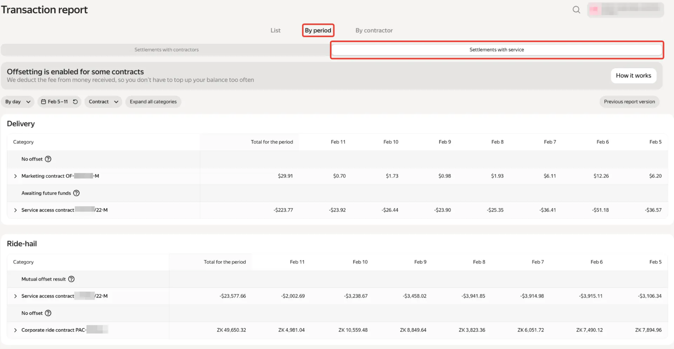Open help icon beside Mutual offset result
The width and height of the screenshot is (674, 349).
click(71, 279)
